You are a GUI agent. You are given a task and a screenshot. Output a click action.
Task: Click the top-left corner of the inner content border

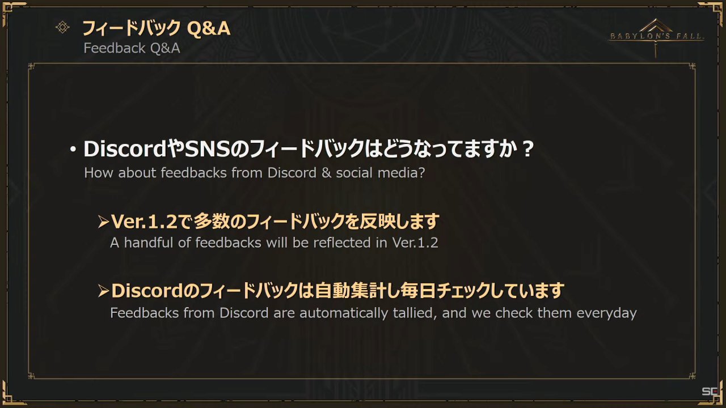(32, 67)
